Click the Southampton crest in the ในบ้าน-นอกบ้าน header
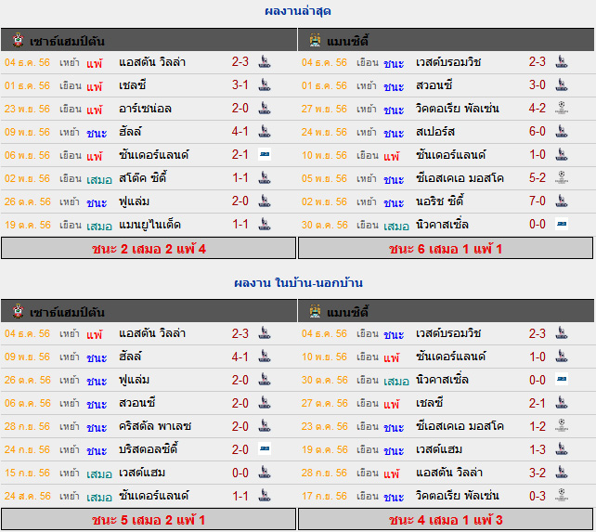This screenshot has height=532, width=596. point(18,311)
